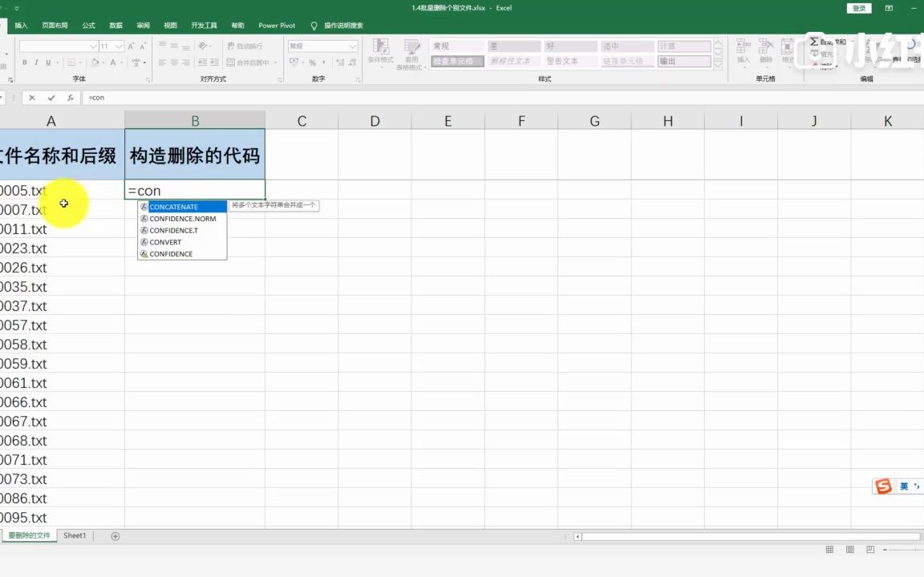The image size is (924, 577).
Task: Open the Power Pivot tab
Action: coord(276,25)
